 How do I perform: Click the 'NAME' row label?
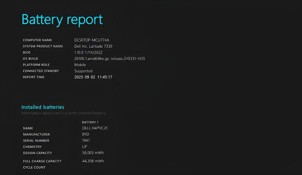tap(28, 128)
